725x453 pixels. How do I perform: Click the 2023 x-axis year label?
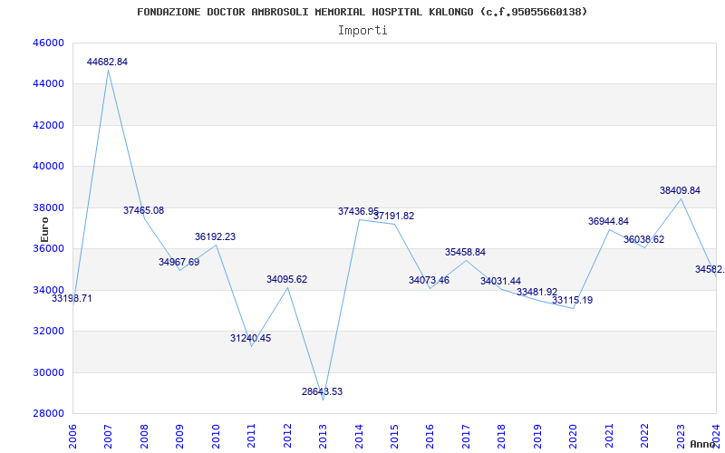click(681, 437)
